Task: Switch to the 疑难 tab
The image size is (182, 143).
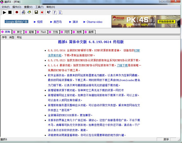Action: point(30,32)
